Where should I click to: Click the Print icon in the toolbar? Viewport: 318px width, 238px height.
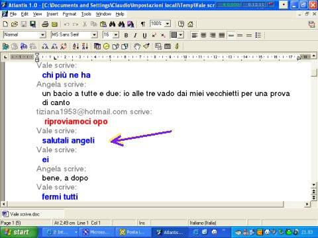pos(45,24)
